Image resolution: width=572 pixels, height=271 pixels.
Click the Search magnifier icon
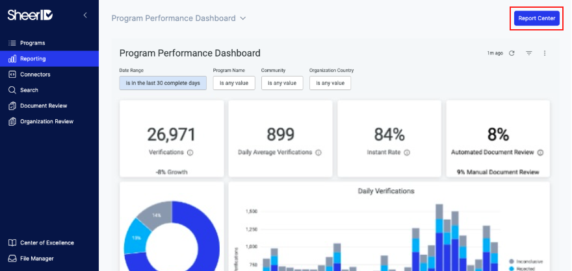pos(12,90)
